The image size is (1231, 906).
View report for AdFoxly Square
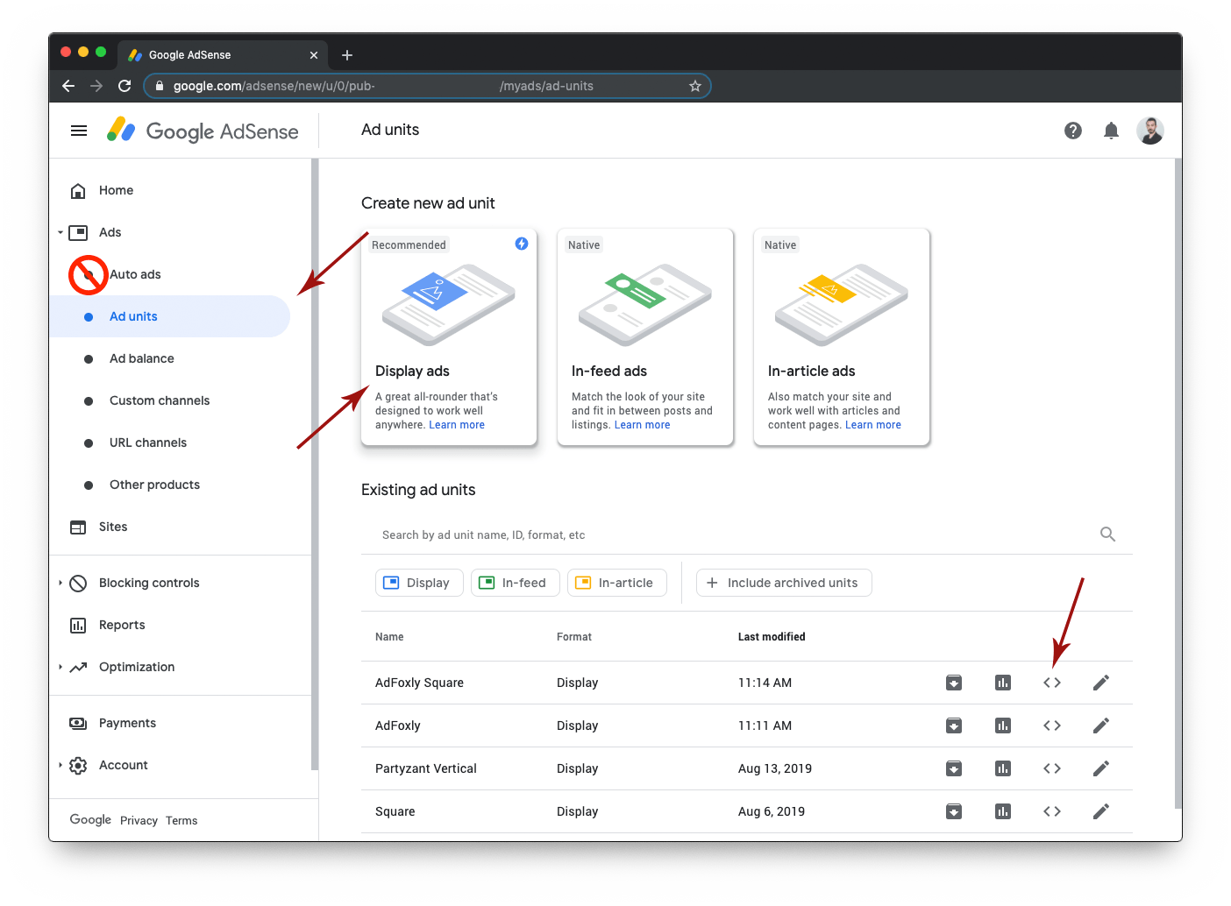(x=1003, y=683)
